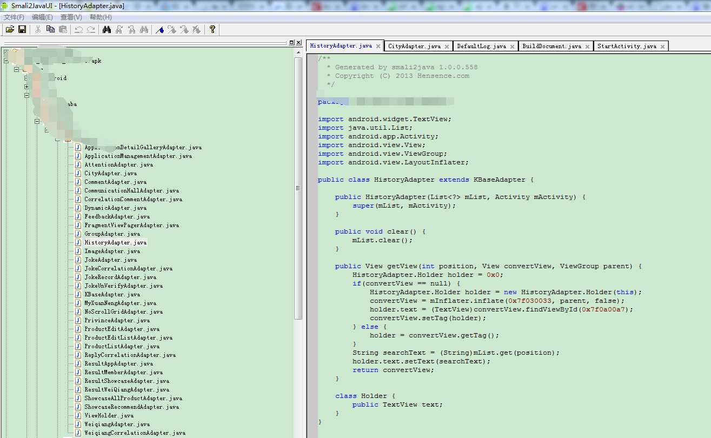This screenshot has height=438, width=711.
Task: Open the 查看(V) menu
Action: point(71,17)
